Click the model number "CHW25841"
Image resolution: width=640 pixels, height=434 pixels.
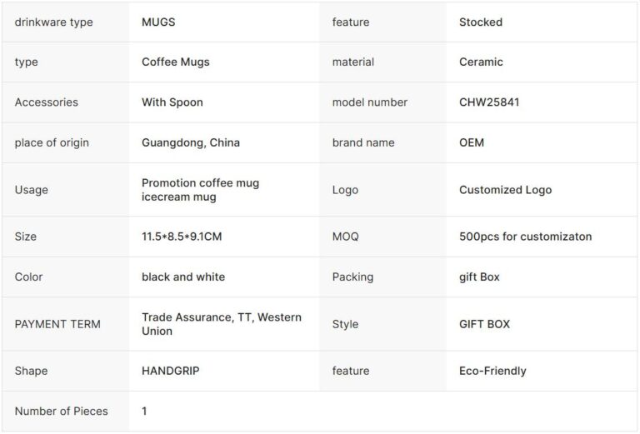pyautogui.click(x=491, y=102)
